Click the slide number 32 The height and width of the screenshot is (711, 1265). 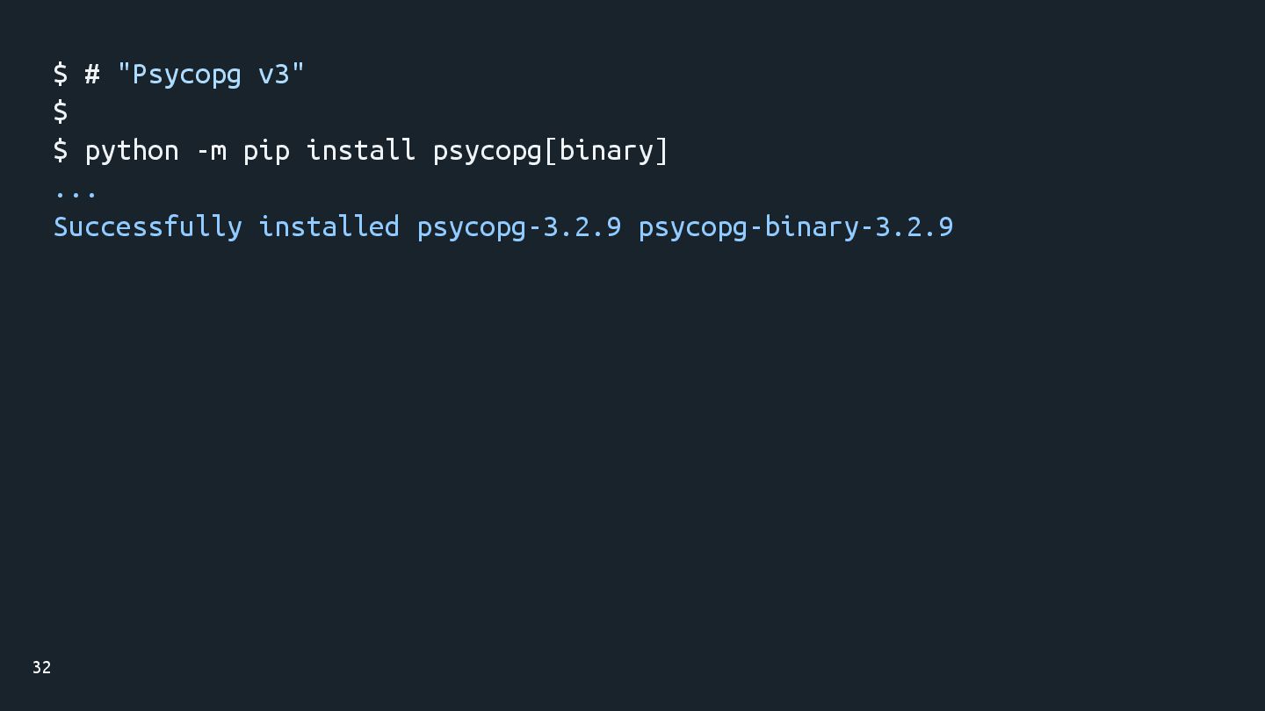coord(41,668)
